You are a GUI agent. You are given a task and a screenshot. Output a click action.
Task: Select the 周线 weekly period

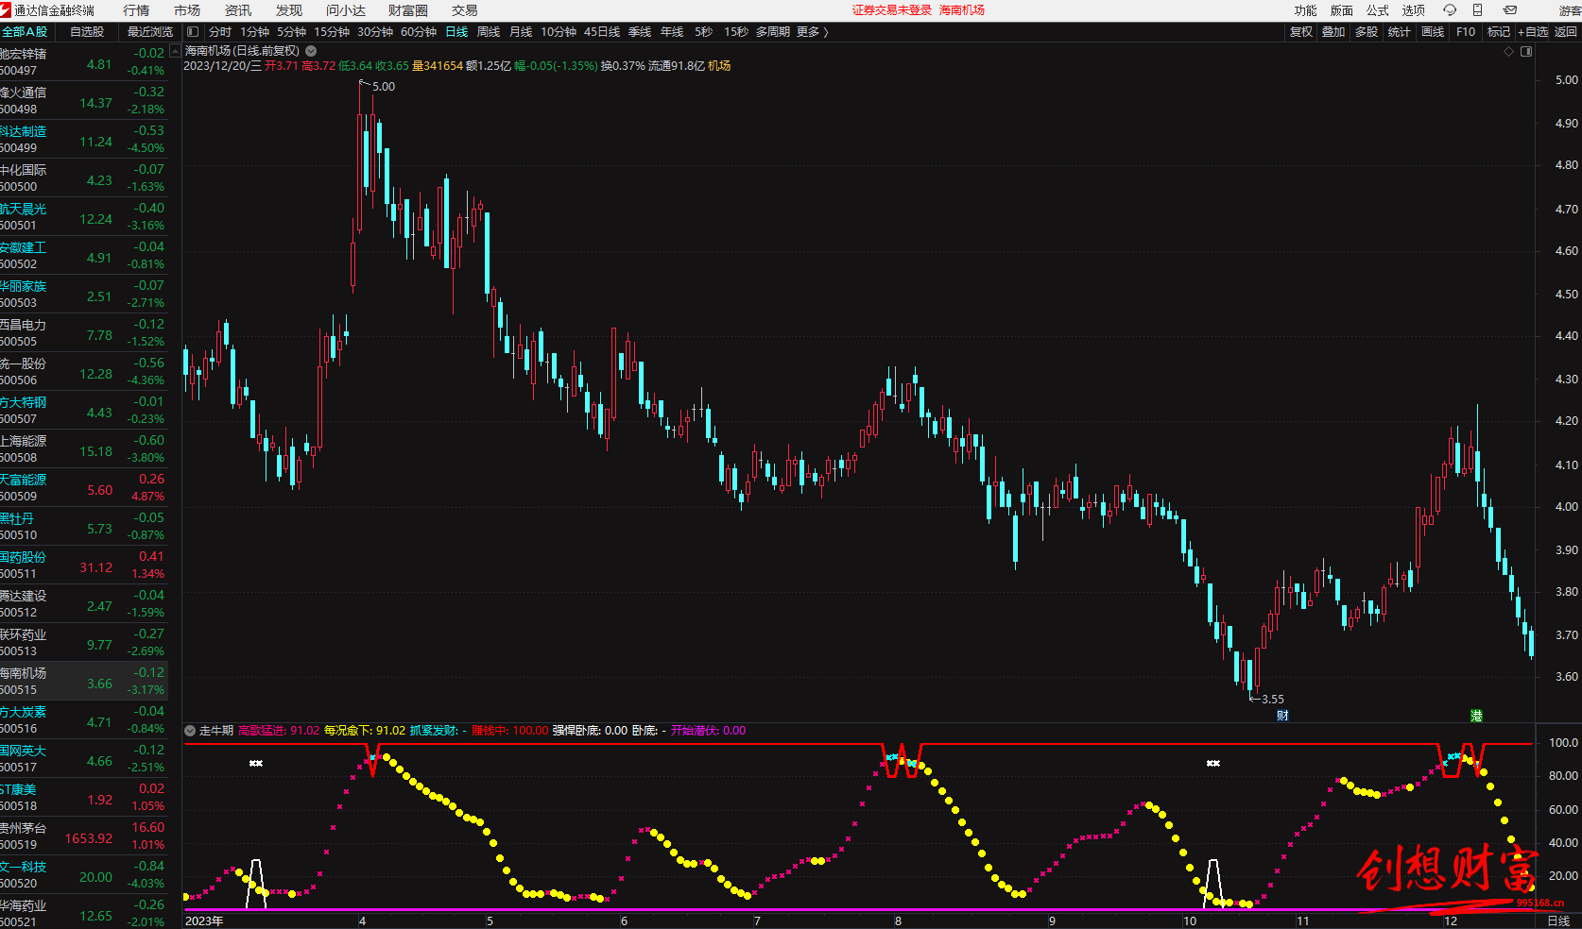[489, 32]
